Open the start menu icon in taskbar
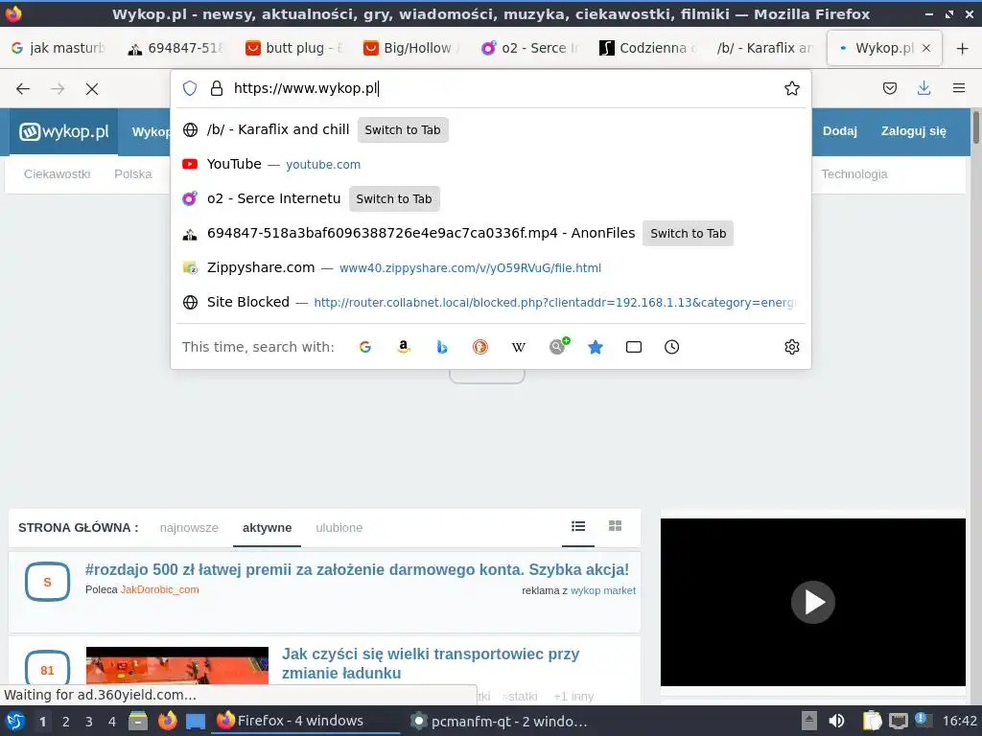This screenshot has width=982, height=736. (15, 721)
